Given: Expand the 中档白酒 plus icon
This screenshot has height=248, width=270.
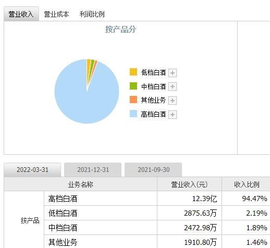Looking at the screenshot, I should click(x=173, y=86).
